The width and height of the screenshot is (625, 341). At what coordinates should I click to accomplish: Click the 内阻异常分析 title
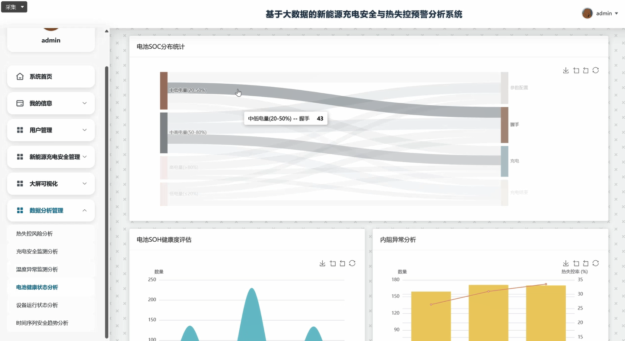(x=398, y=240)
